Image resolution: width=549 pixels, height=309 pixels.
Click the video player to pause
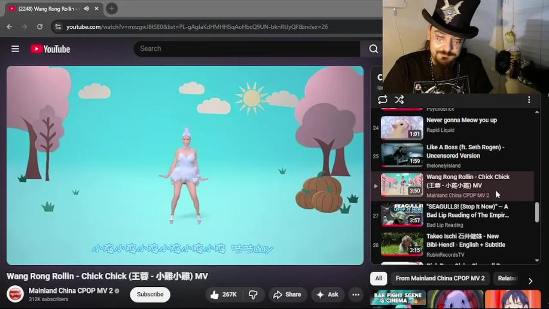185,165
